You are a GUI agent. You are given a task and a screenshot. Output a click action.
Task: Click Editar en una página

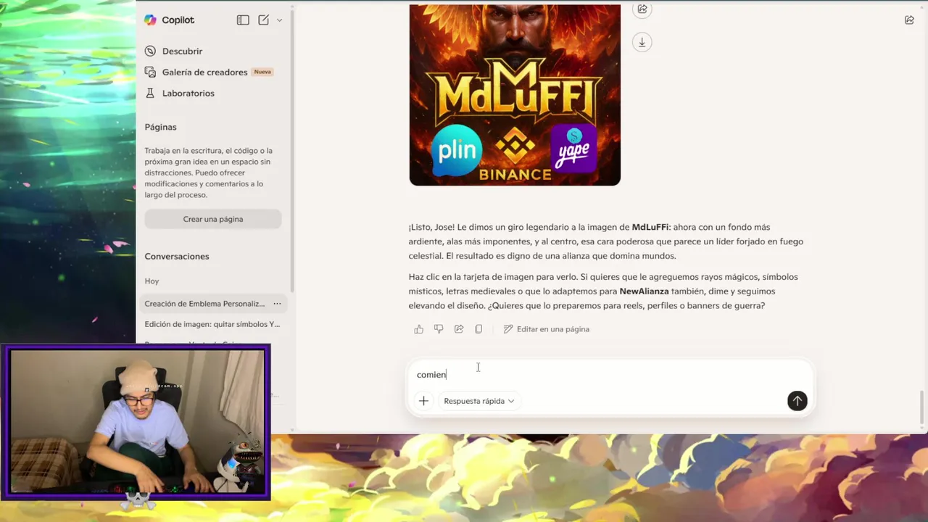pyautogui.click(x=546, y=329)
